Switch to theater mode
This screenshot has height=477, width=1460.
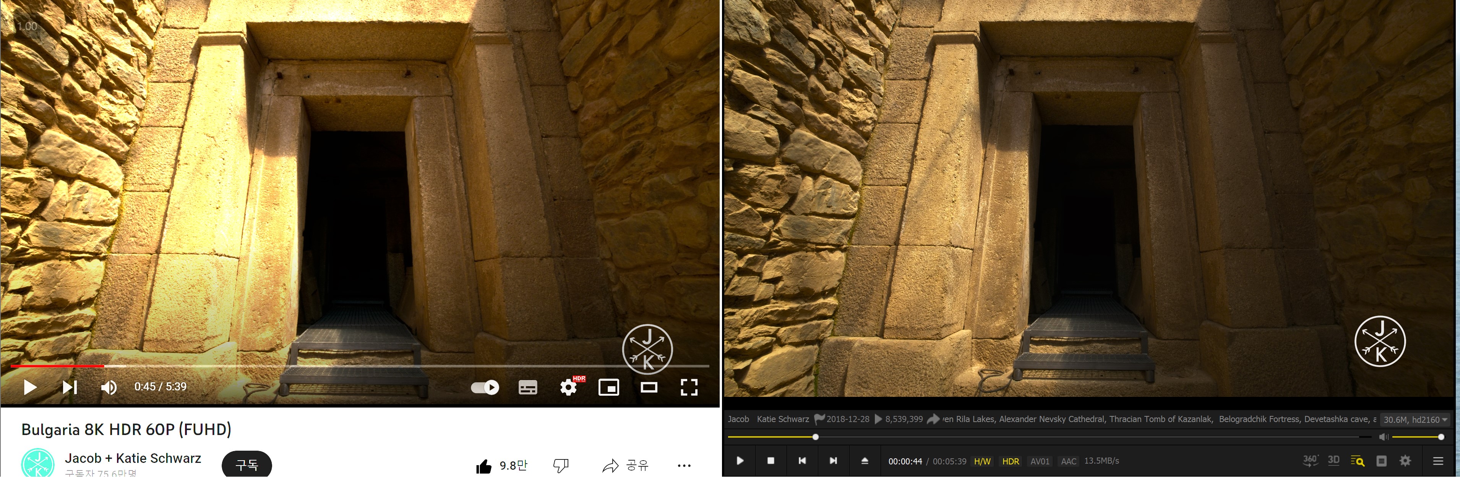pyautogui.click(x=649, y=388)
